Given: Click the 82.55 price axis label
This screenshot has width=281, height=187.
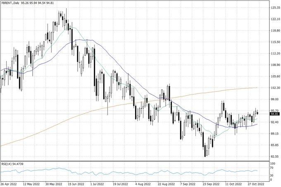Looking at the screenshot, I should 265,156.
